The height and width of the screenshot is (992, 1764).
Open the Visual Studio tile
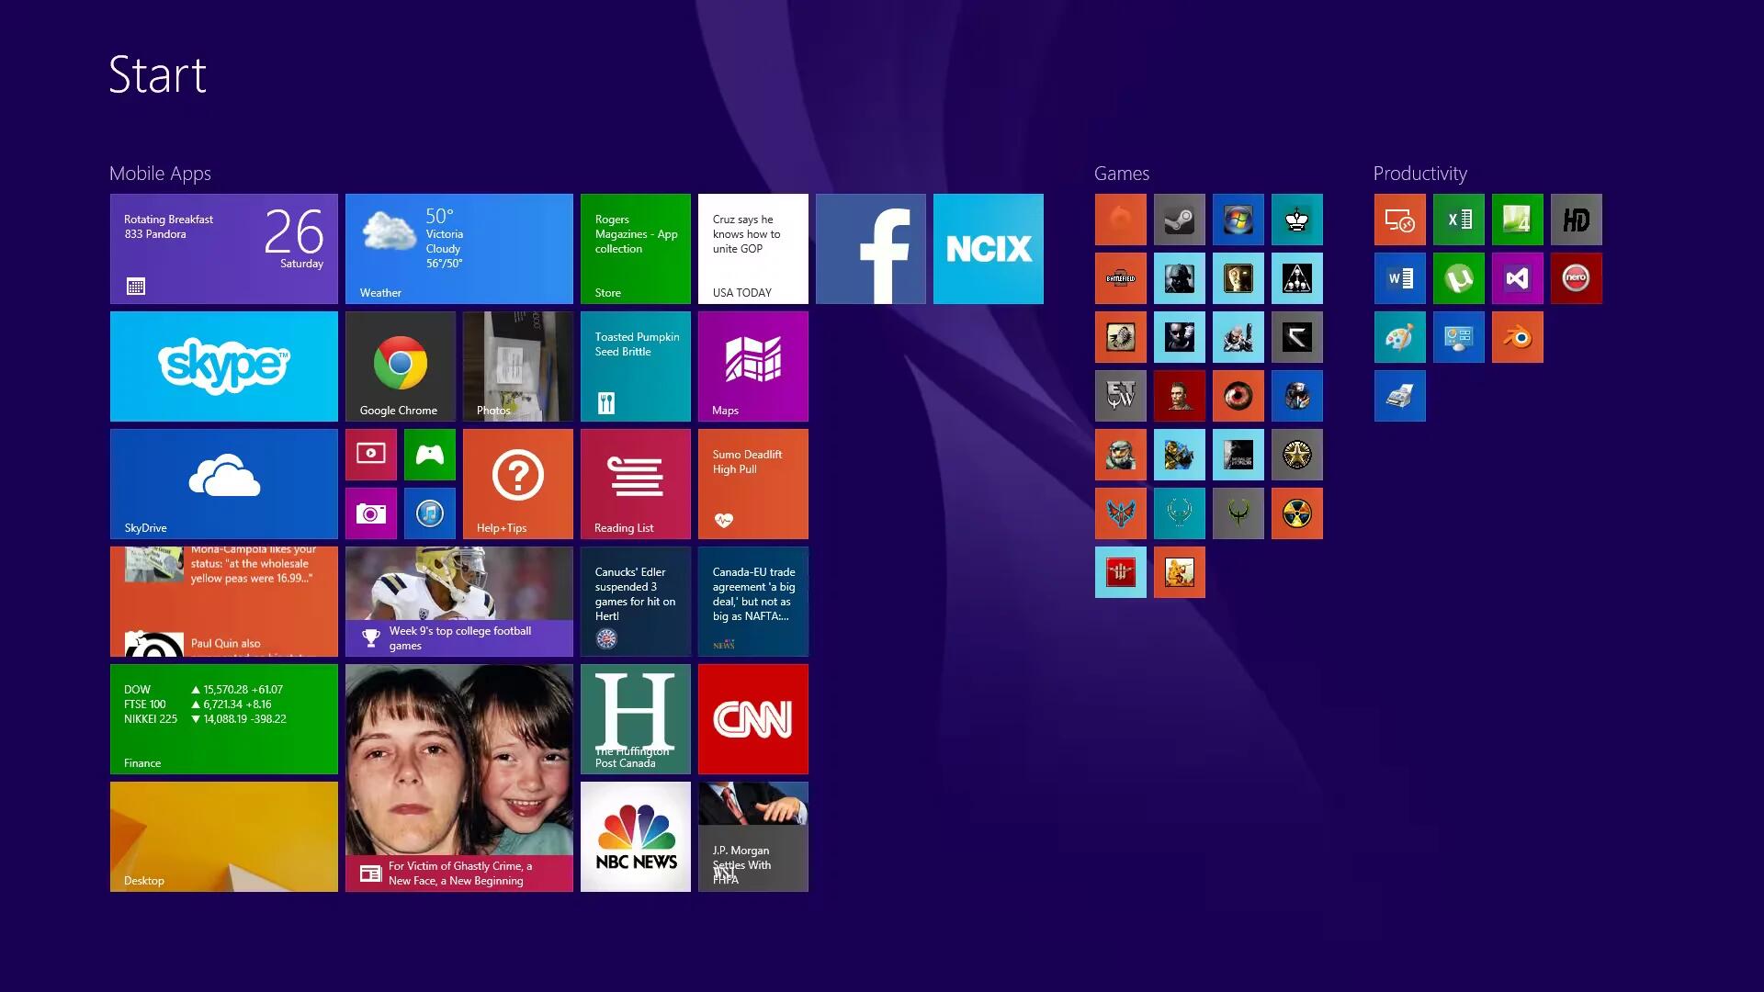pyautogui.click(x=1517, y=278)
